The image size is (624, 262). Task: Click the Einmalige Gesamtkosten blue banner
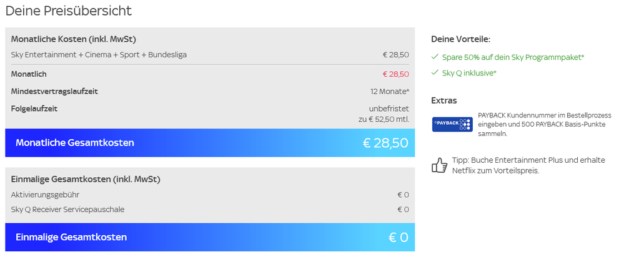tap(210, 237)
